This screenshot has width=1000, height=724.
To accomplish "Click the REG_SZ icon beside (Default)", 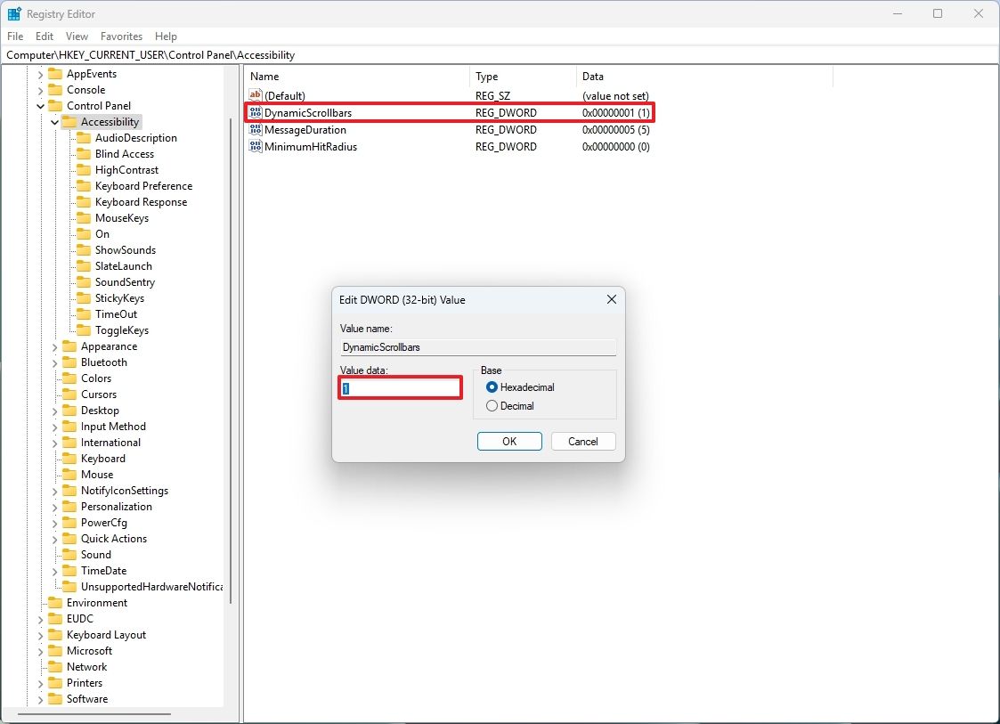I will [x=255, y=95].
